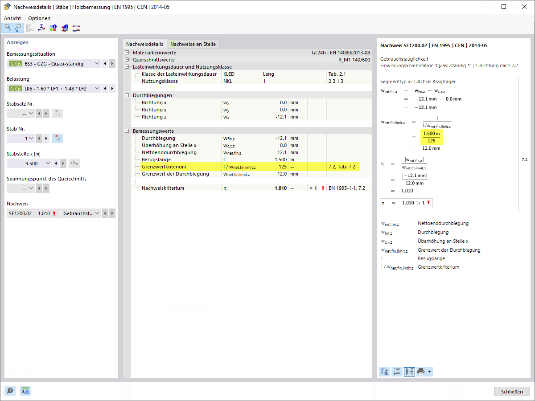This screenshot has width=535, height=401.
Task: Open the Bemessungssituation dropdown
Action: [x=98, y=64]
